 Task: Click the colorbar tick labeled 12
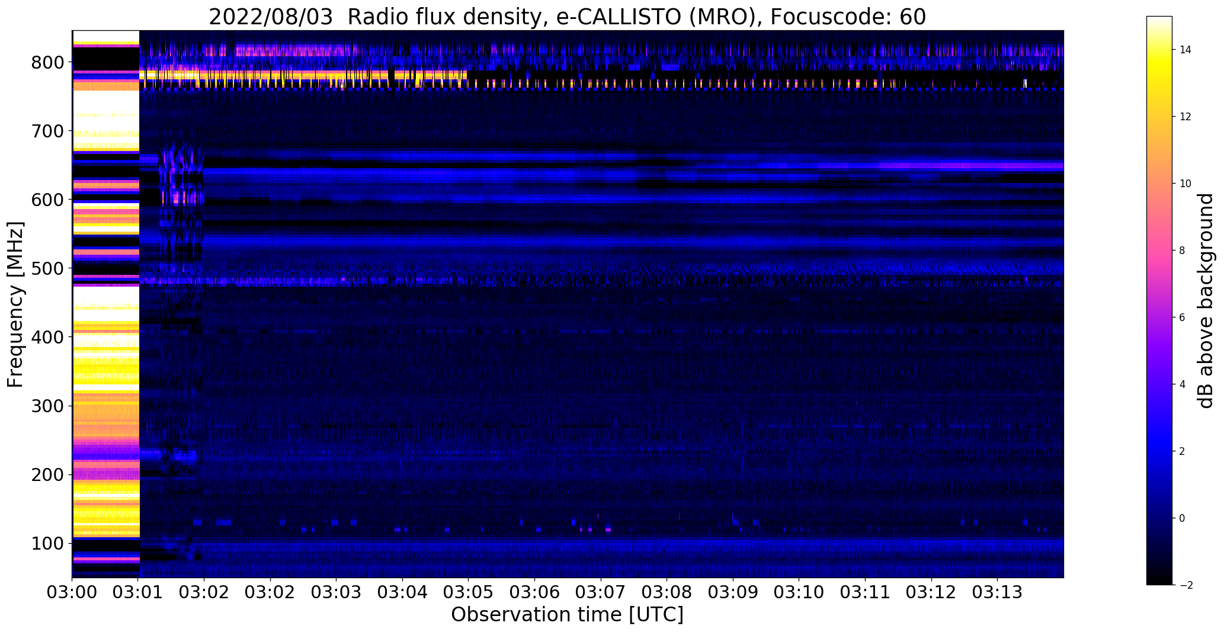point(1185,117)
